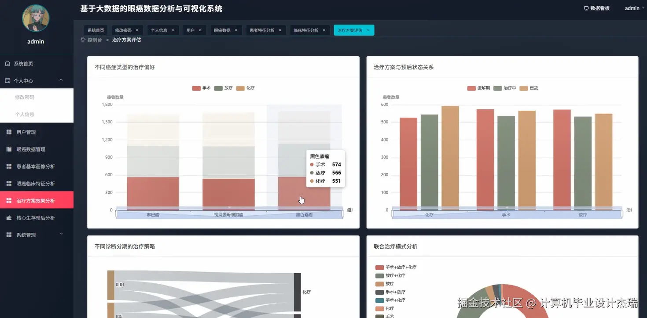Close the active 治疗方案评估 tab
This screenshot has width=647, height=318.
click(x=368, y=30)
